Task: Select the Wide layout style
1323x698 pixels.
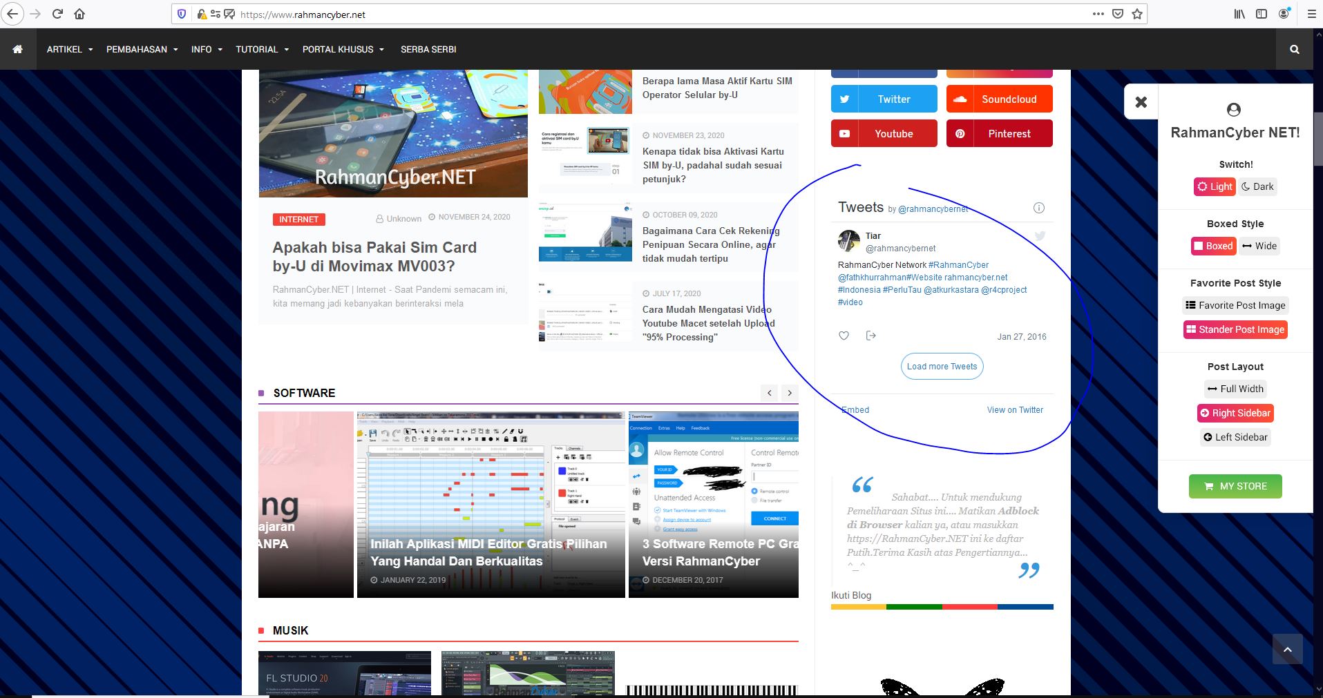Action: 1259,246
